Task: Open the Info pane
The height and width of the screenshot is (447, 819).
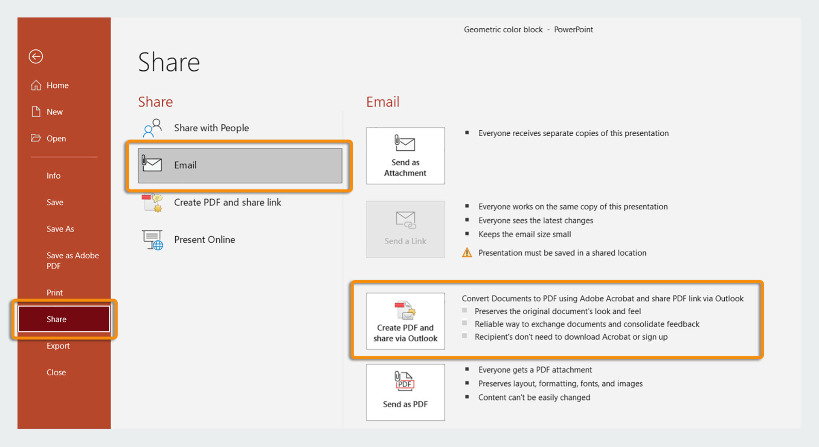Action: [x=53, y=175]
